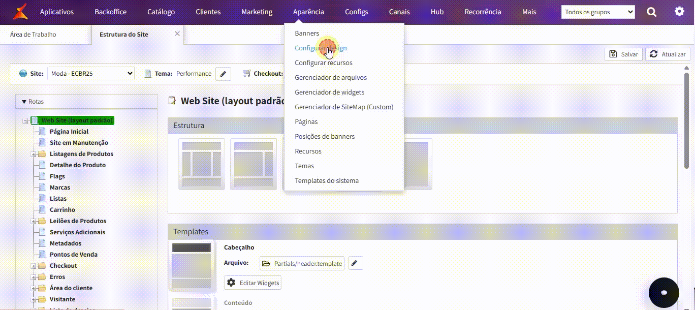This screenshot has height=310, width=695.
Task: Click the globe icon beside Site label
Action: [23, 74]
